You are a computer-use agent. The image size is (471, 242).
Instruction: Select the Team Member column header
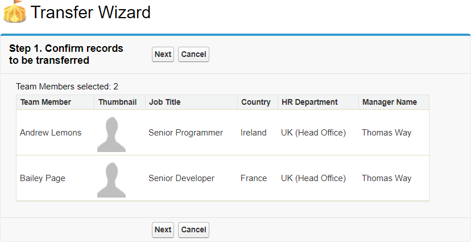pyautogui.click(x=46, y=102)
